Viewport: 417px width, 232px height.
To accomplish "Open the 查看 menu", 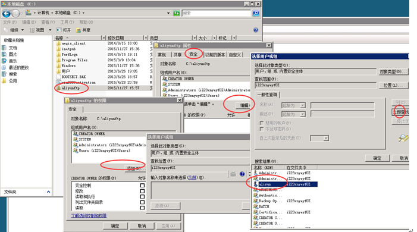I will [48, 22].
